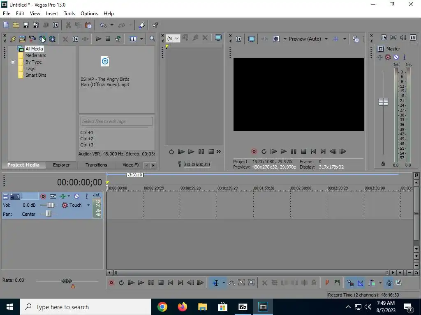This screenshot has width=421, height=315.
Task: Click the Open project folder icon
Action: [16, 25]
